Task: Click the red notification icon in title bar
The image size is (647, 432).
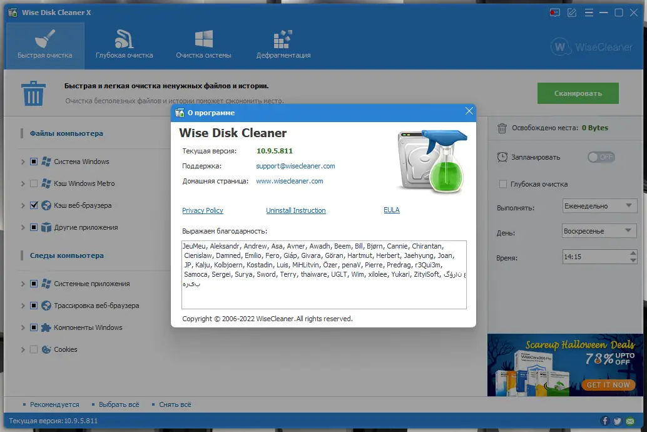Action: pos(554,13)
